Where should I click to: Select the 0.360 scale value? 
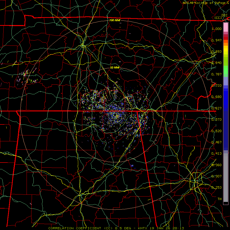pyautogui.click(x=216, y=165)
